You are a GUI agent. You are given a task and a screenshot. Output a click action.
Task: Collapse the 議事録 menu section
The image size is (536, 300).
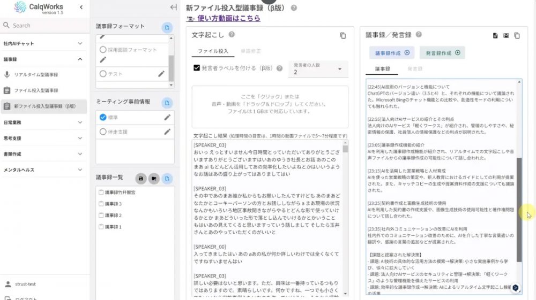click(x=43, y=59)
